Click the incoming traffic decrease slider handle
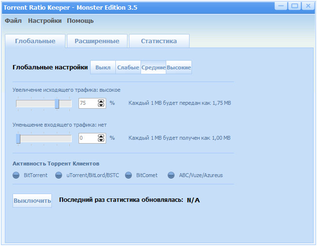The height and width of the screenshot is (246, 317). pos(18,139)
